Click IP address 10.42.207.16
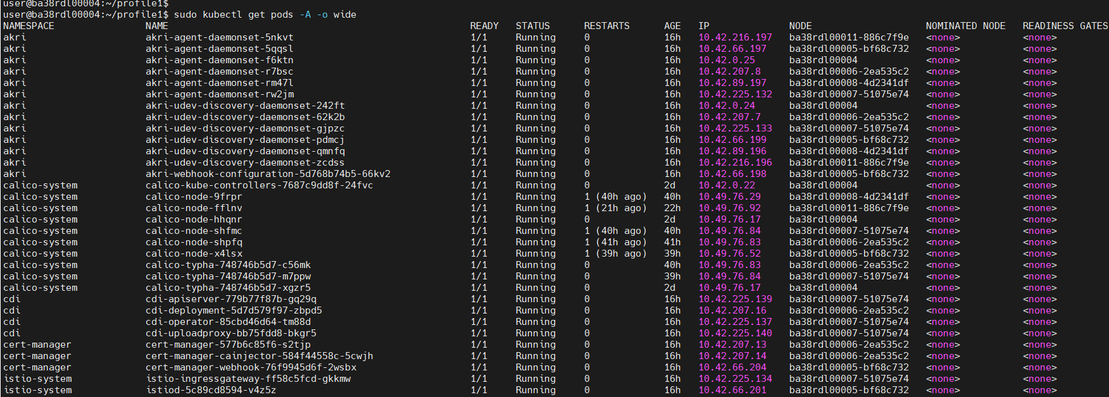The width and height of the screenshot is (1109, 397). 732,310
